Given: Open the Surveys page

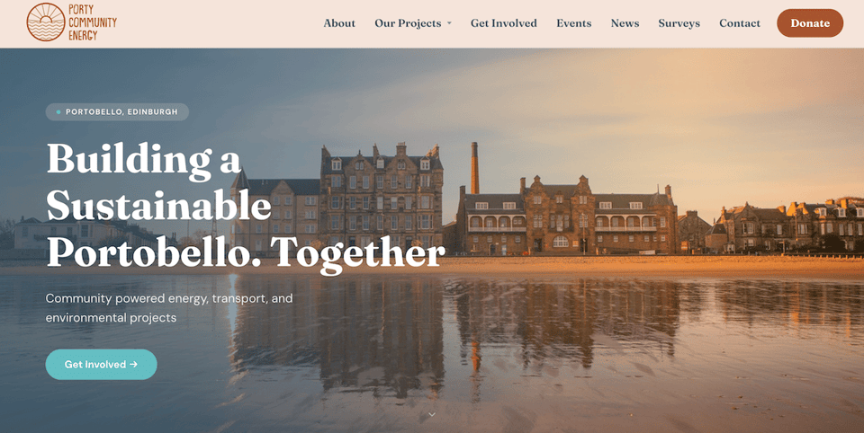Looking at the screenshot, I should (679, 23).
